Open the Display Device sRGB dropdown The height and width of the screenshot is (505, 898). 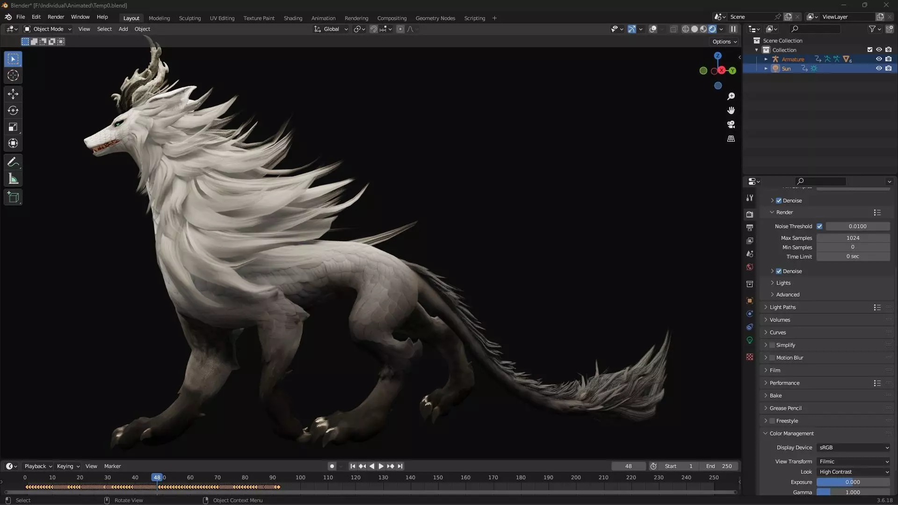point(854,447)
